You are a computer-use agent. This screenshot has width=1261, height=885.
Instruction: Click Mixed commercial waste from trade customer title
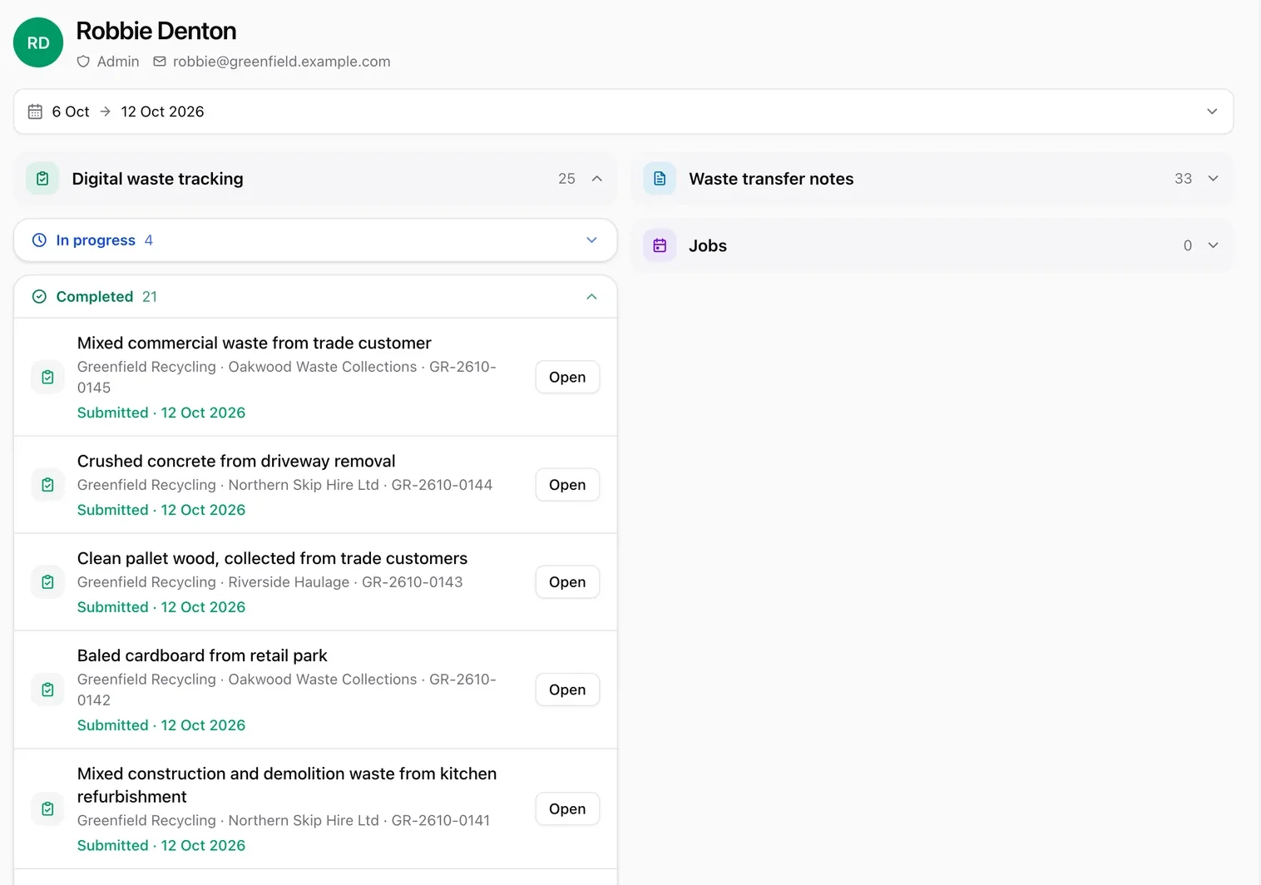255,343
